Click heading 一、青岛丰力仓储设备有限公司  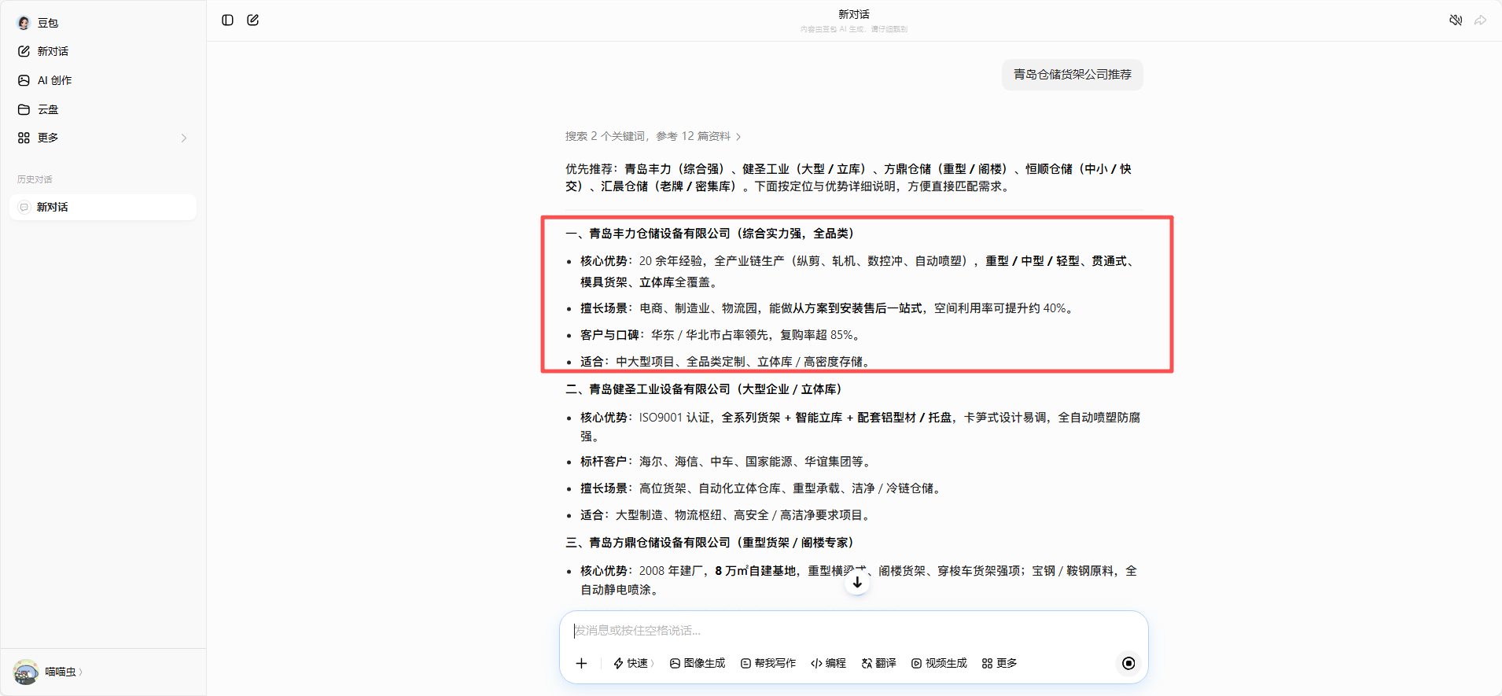(709, 234)
